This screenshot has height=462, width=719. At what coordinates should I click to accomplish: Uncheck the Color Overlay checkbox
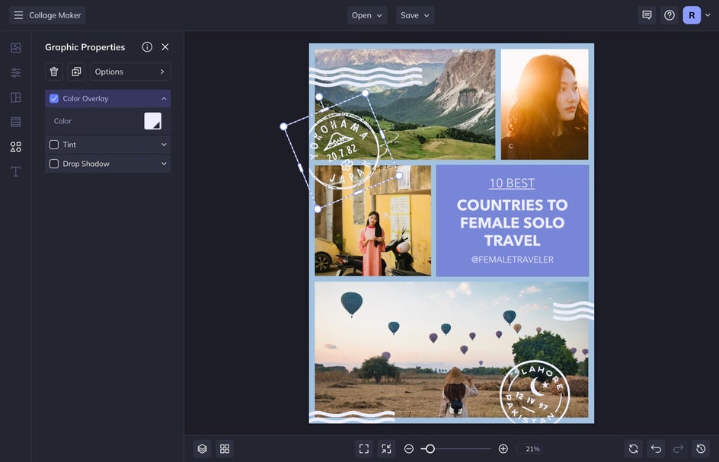(54, 98)
